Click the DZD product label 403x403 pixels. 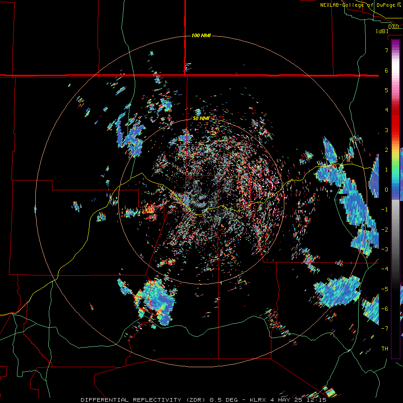(x=394, y=26)
